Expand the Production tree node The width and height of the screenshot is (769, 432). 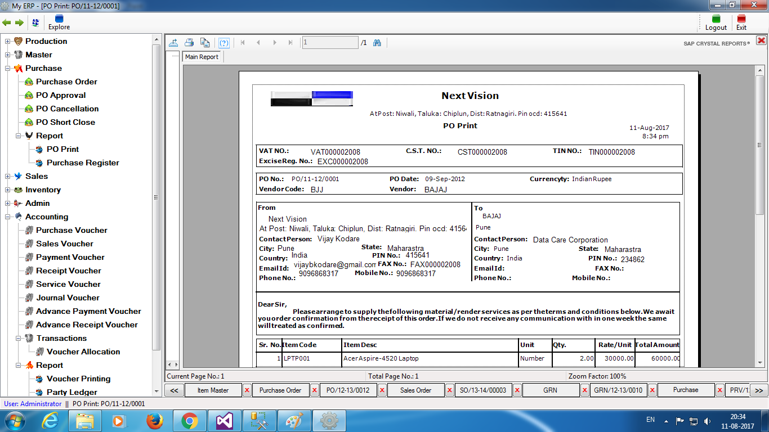pos(8,41)
